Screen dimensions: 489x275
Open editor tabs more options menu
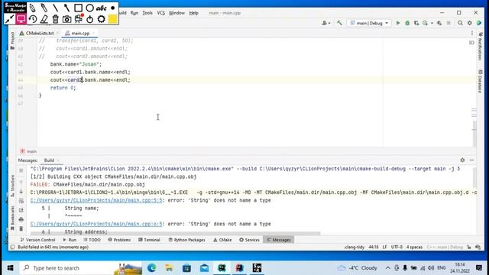pyautogui.click(x=472, y=33)
